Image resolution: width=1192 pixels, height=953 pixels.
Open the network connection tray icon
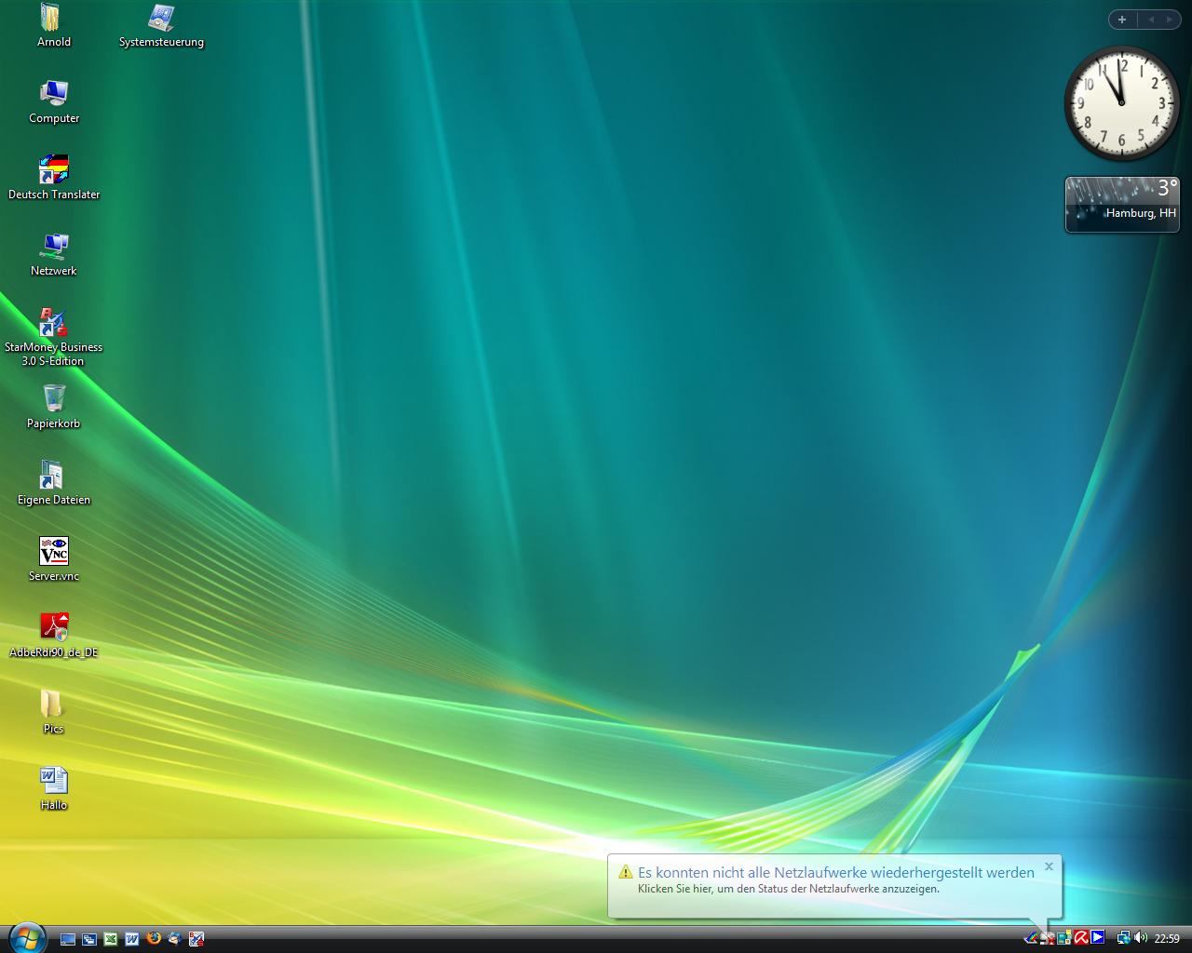coord(1124,937)
